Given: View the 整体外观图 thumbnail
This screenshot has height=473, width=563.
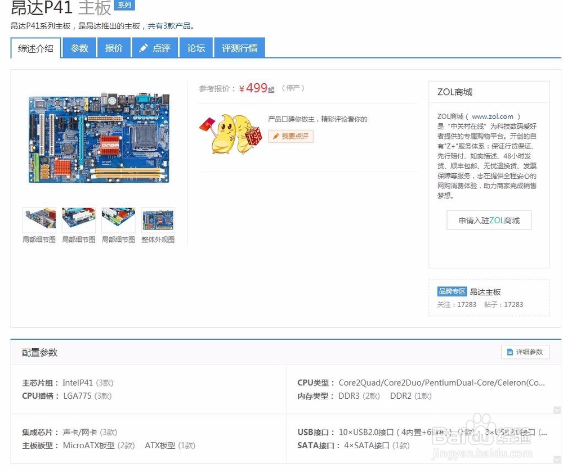Looking at the screenshot, I should pos(158,219).
